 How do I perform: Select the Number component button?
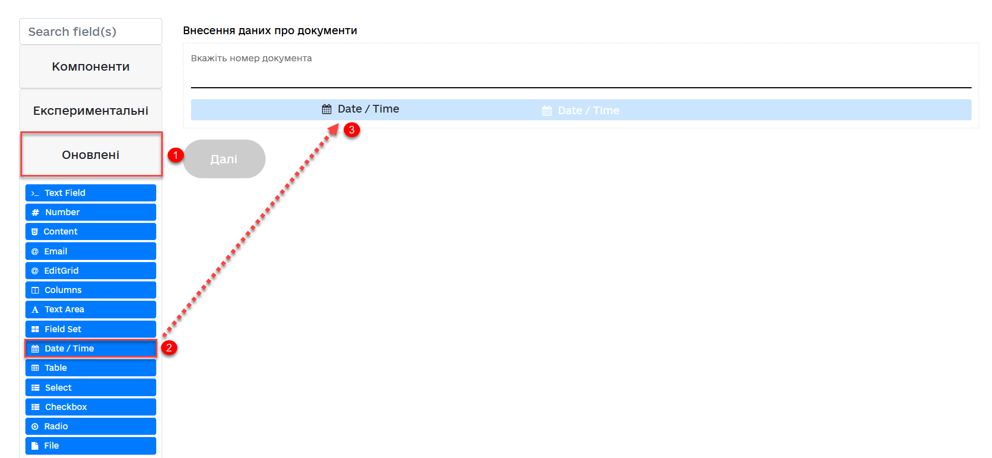pos(91,212)
